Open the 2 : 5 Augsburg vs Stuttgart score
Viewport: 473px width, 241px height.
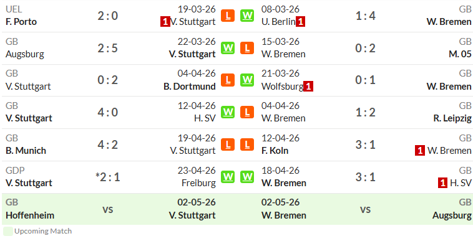[x=108, y=48]
